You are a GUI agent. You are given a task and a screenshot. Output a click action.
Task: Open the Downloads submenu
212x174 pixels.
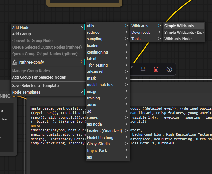click(x=146, y=33)
